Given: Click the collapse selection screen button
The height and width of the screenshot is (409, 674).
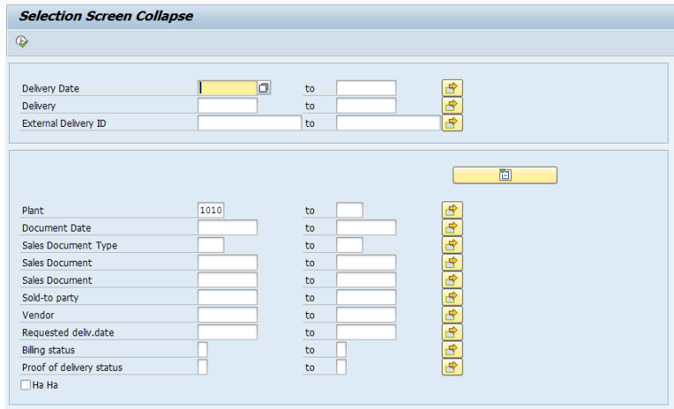Looking at the screenshot, I should pos(505,175).
